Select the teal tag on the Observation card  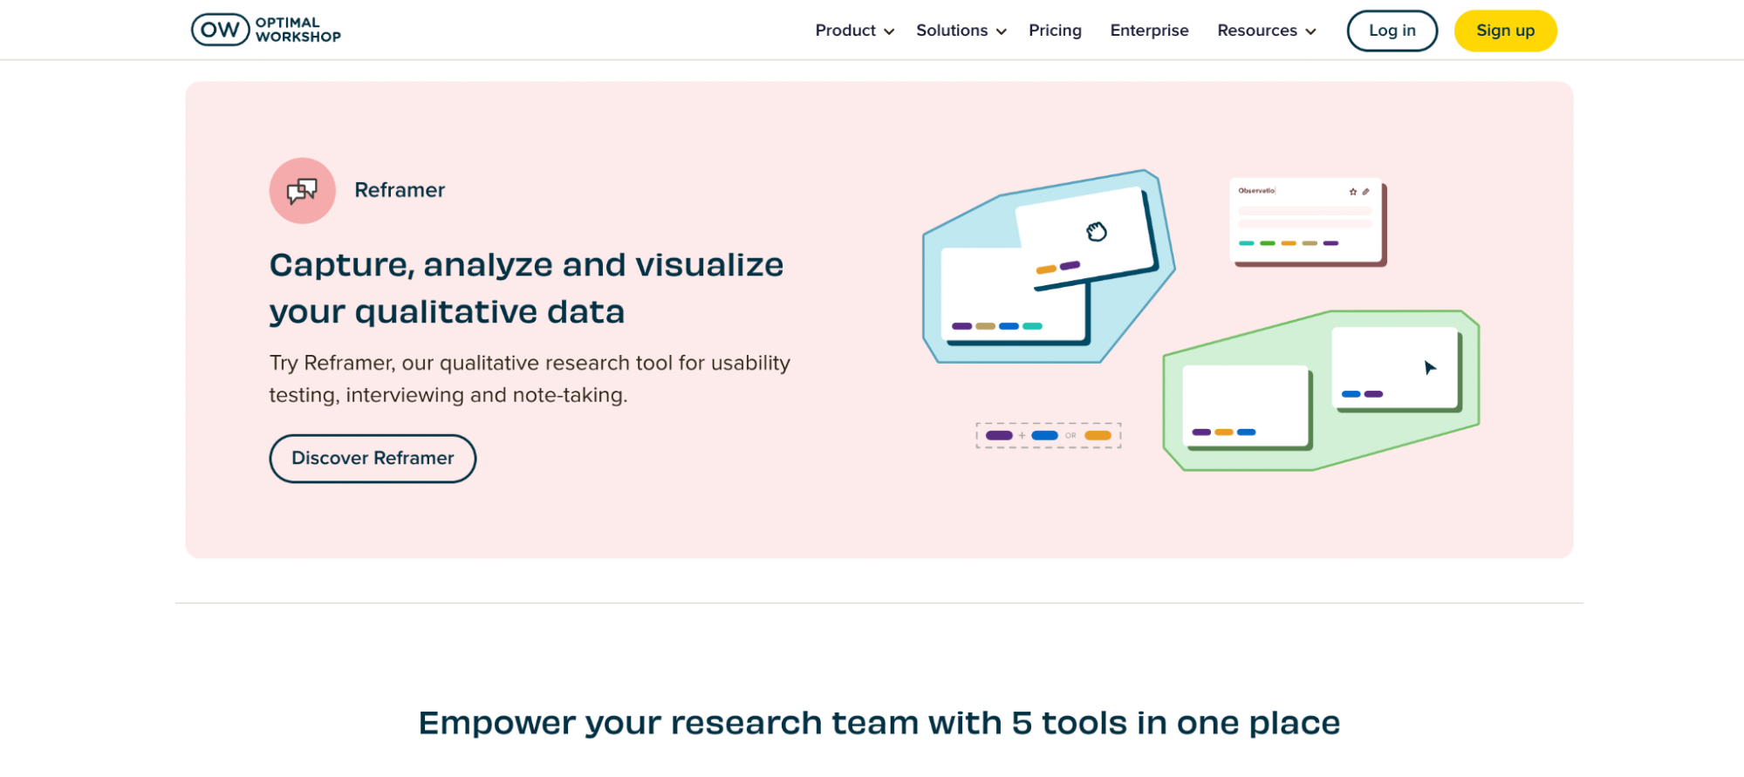pyautogui.click(x=1247, y=243)
